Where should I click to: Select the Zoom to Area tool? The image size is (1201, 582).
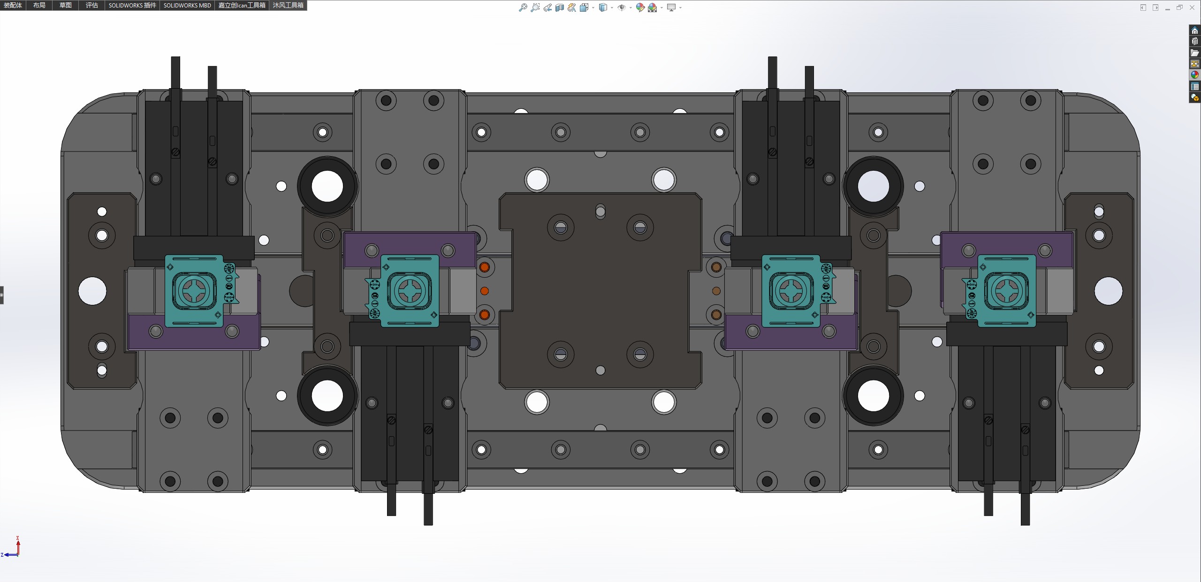(535, 8)
